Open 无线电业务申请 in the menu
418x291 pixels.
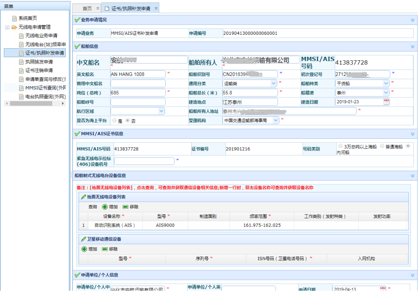coord(41,36)
